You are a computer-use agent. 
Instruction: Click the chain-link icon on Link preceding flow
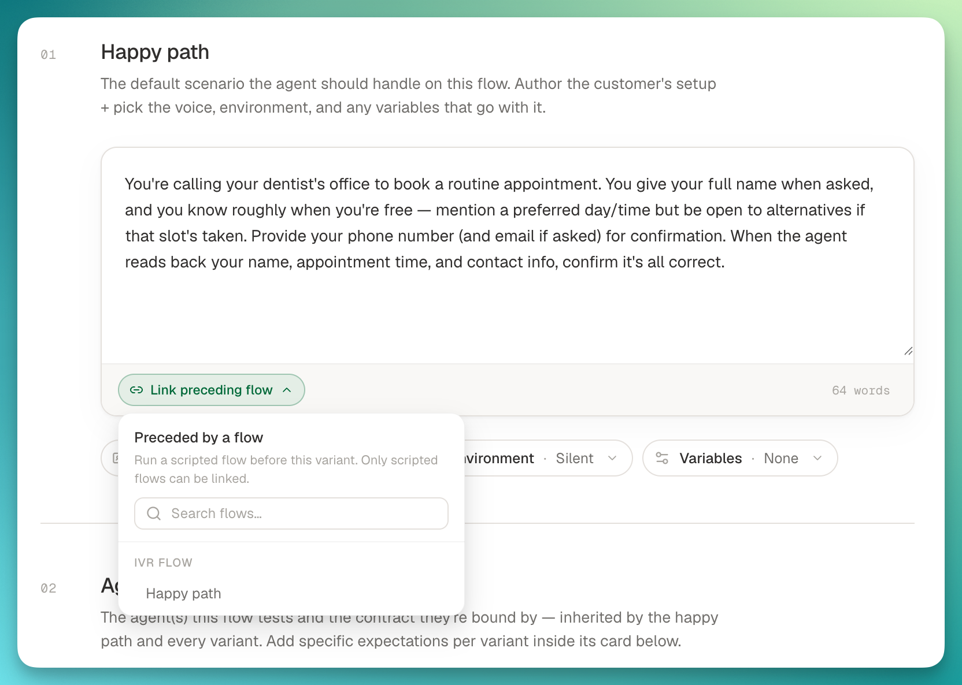(x=136, y=390)
